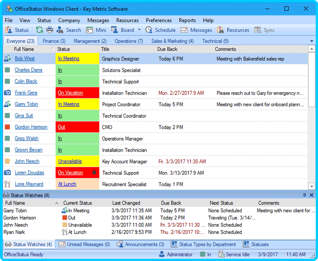Viewport: 318px width, 261px height.
Task: Click the Status toolbar icon
Action: pos(9,30)
